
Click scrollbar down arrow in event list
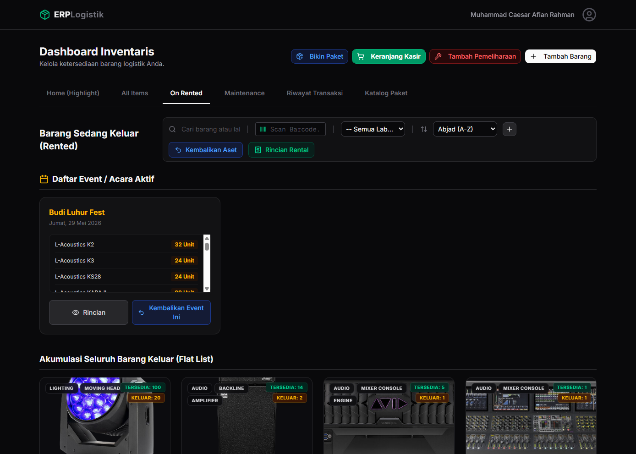click(207, 289)
